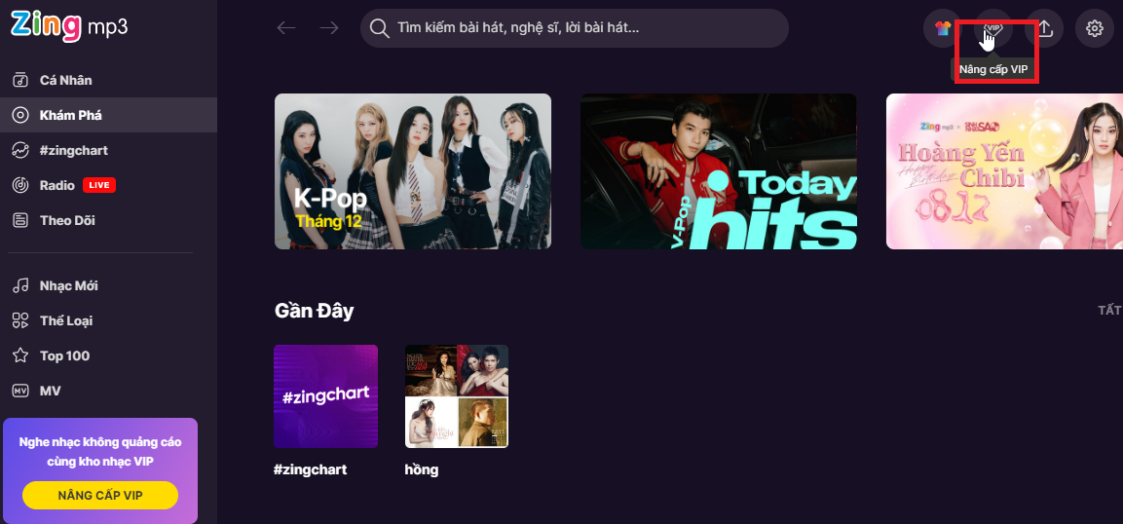
Task: Click the Theo Dõi feed icon
Action: tap(20, 220)
